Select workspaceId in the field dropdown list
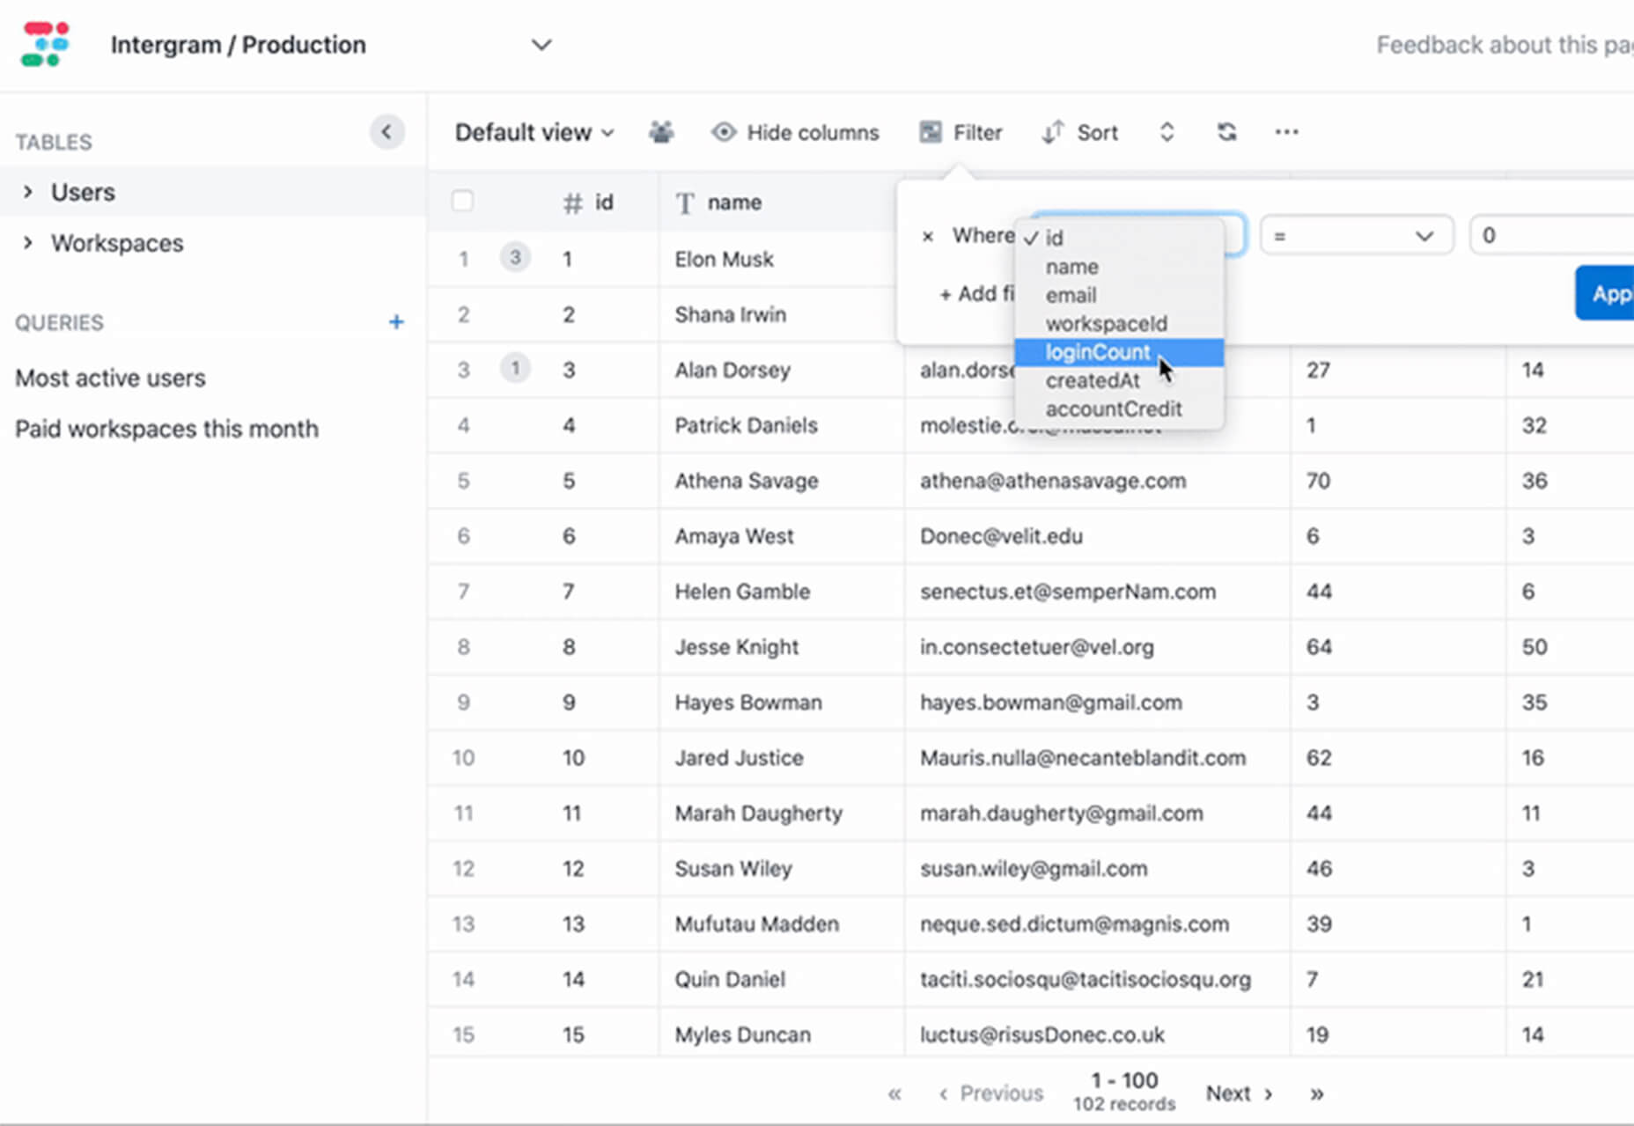This screenshot has height=1126, width=1634. (1119, 323)
